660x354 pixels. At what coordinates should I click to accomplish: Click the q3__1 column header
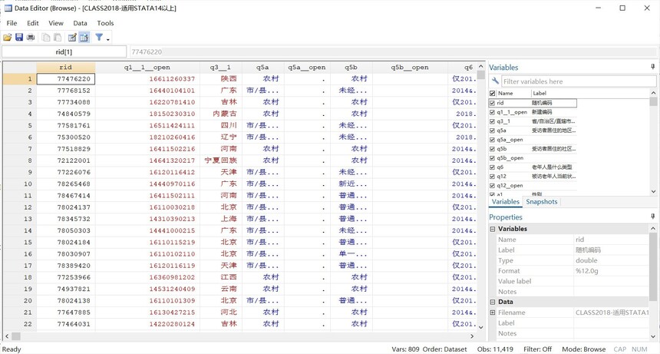[x=220, y=68]
